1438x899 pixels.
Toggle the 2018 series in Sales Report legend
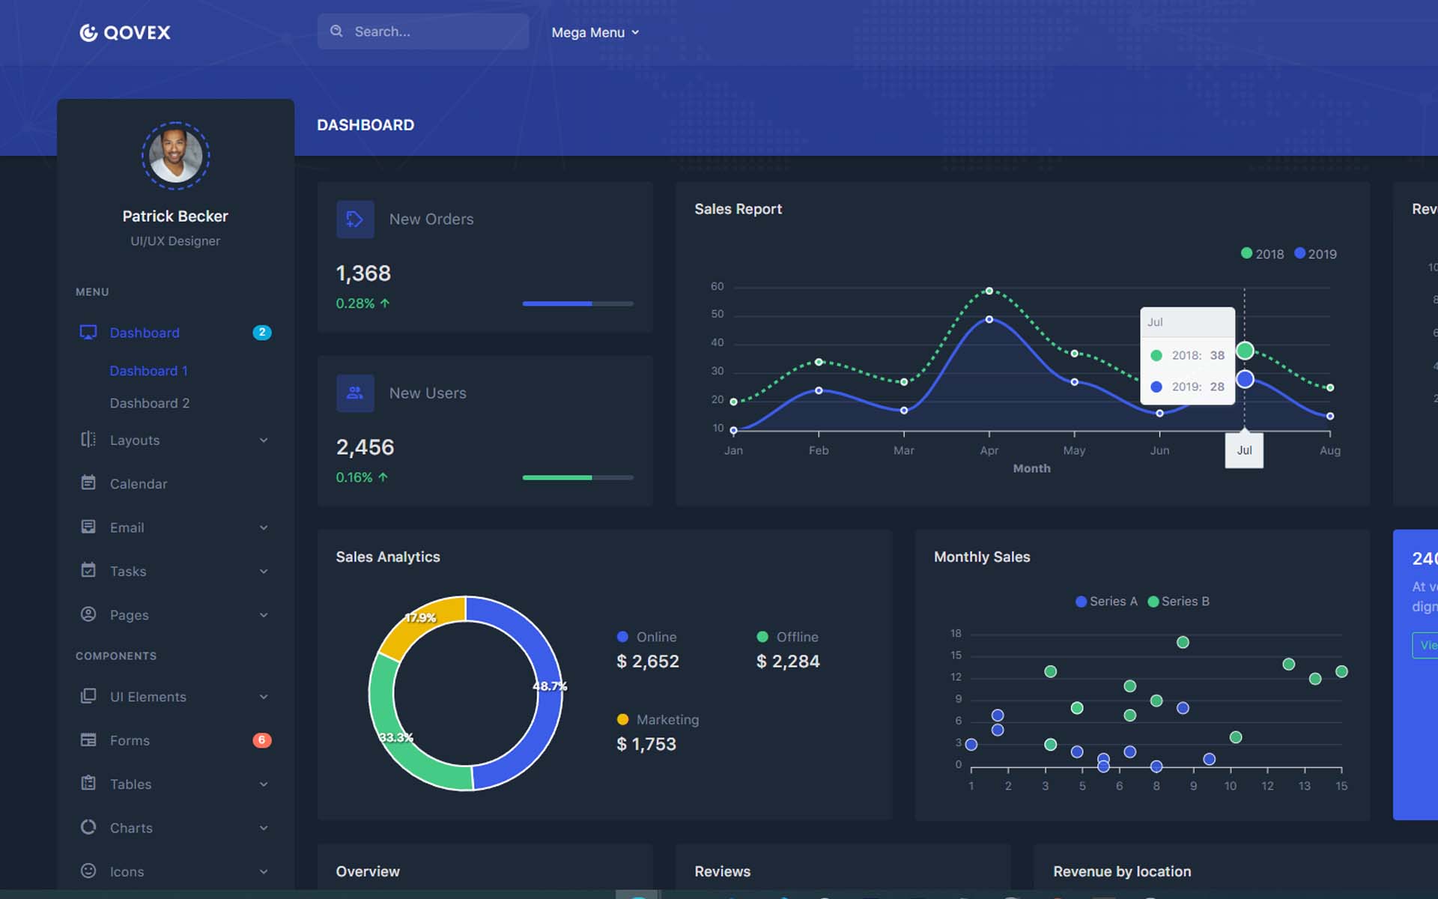tap(1262, 254)
